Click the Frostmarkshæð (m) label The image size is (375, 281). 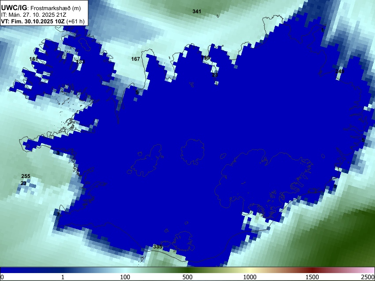click(56, 8)
